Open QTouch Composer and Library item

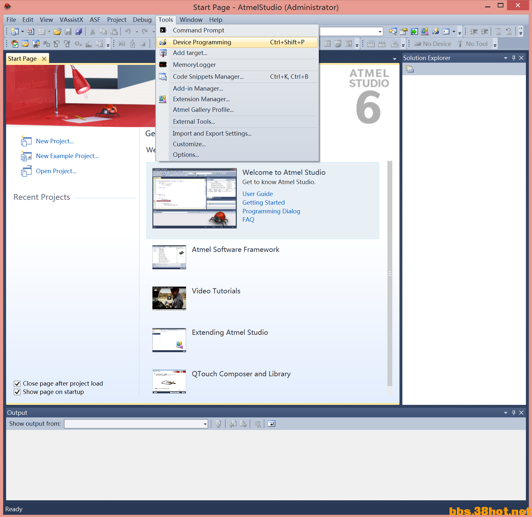pos(241,374)
